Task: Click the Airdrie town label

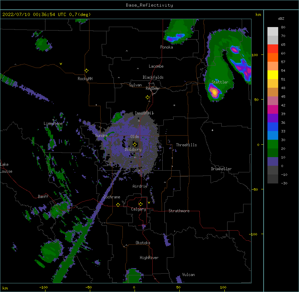Action: point(140,186)
